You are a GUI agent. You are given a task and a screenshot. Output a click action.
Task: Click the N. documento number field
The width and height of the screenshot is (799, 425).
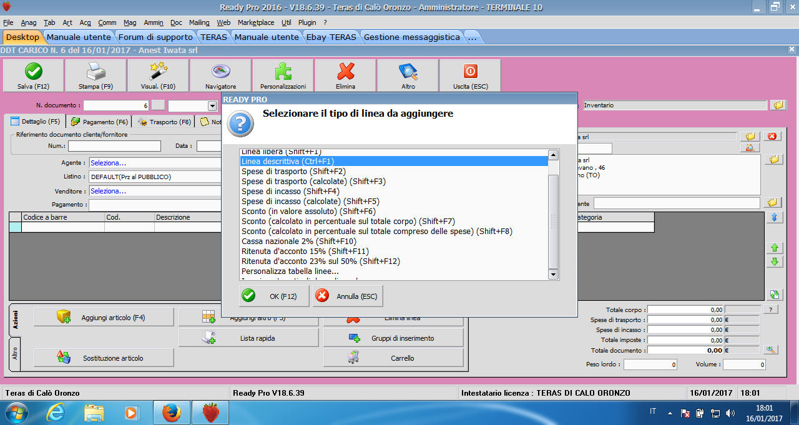click(116, 106)
